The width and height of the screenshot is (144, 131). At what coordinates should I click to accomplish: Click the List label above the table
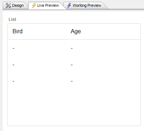coord(12,19)
